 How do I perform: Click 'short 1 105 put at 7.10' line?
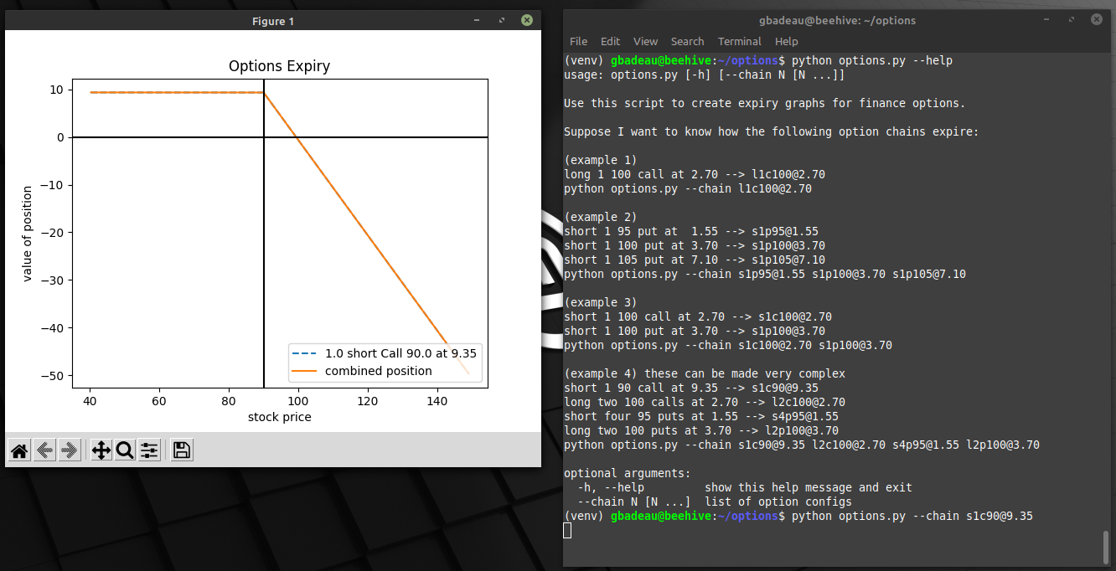pyautogui.click(x=695, y=260)
